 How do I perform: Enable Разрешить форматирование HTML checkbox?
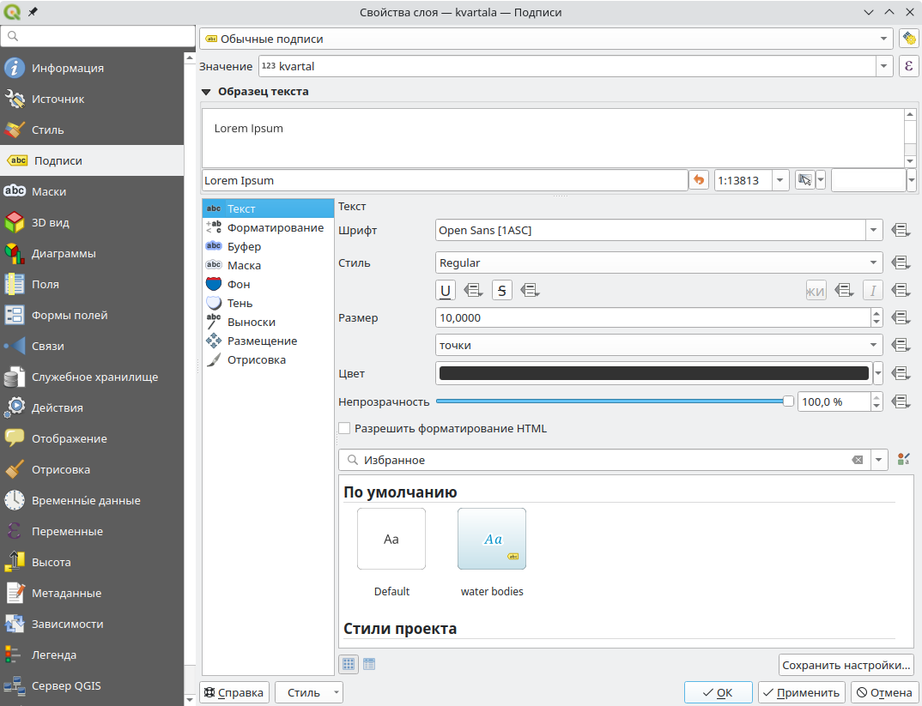point(344,428)
